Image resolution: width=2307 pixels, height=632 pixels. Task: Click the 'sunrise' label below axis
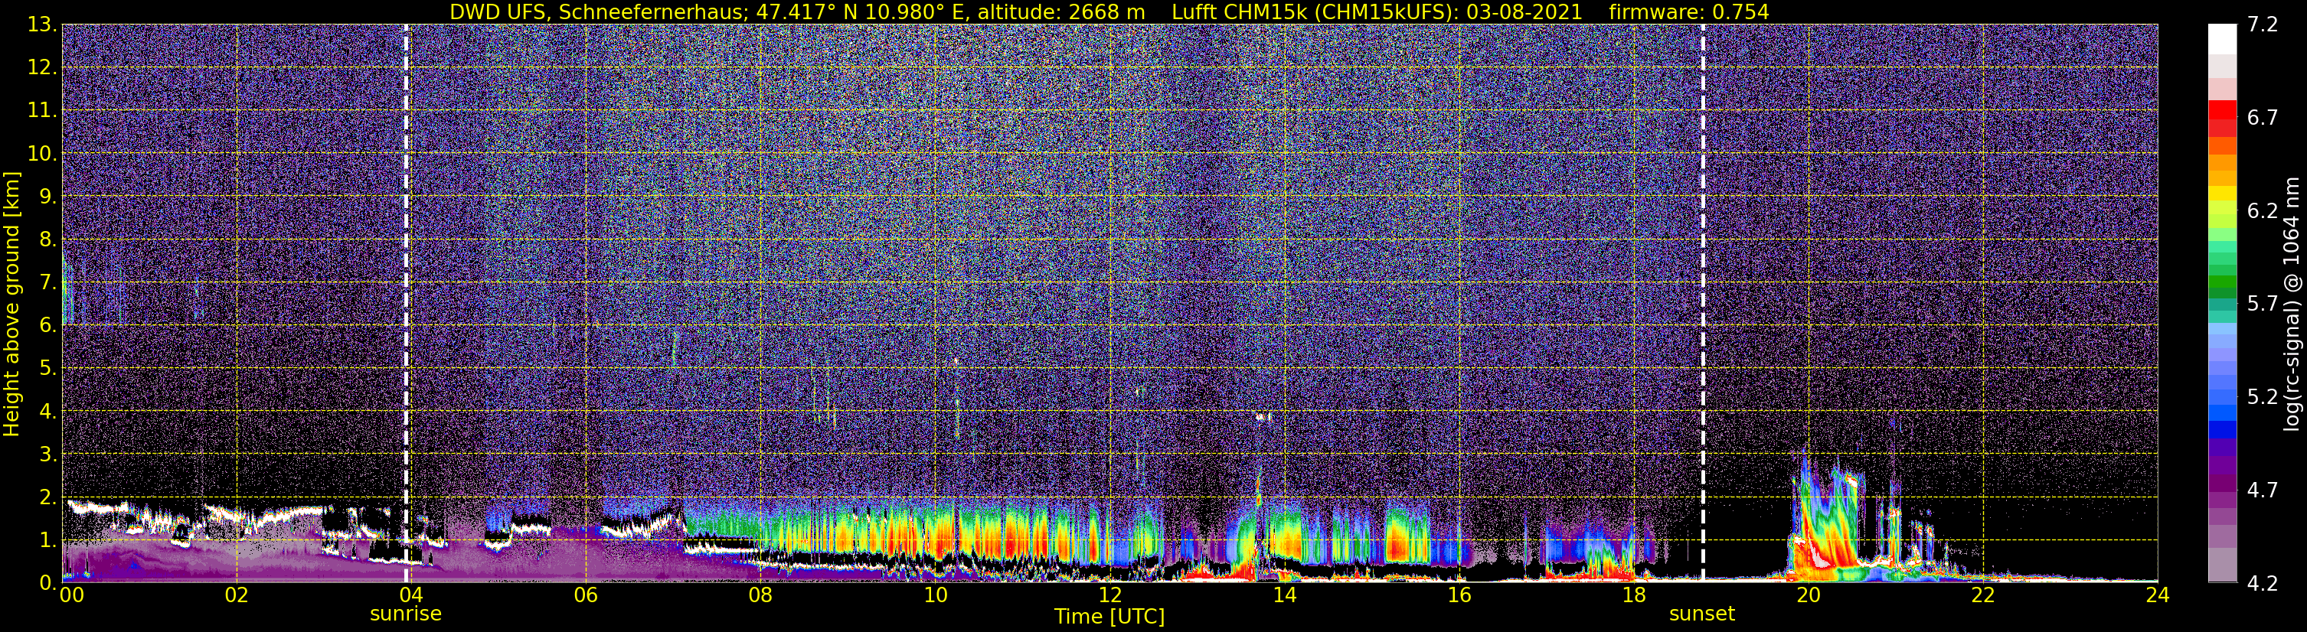(406, 614)
